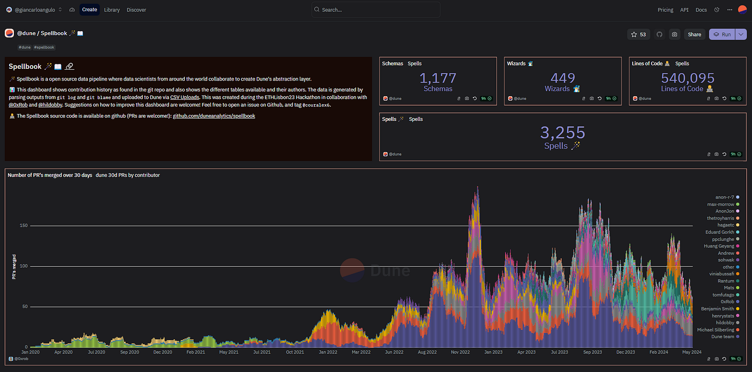Click the 9h status badge in Schemas widget
The image size is (752, 372).
(x=486, y=99)
